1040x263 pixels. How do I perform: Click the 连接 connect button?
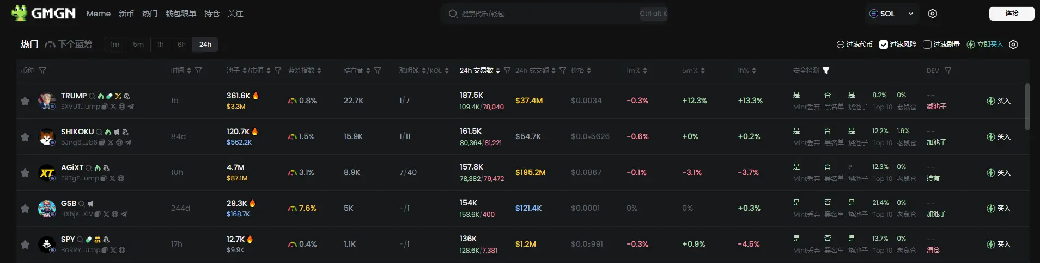pyautogui.click(x=1012, y=14)
